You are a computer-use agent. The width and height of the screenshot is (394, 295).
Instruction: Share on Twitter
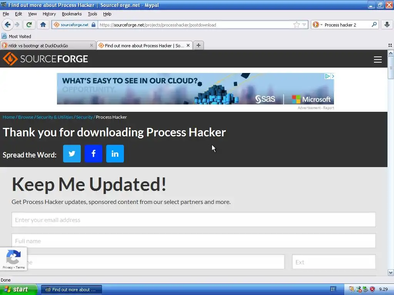(72, 154)
